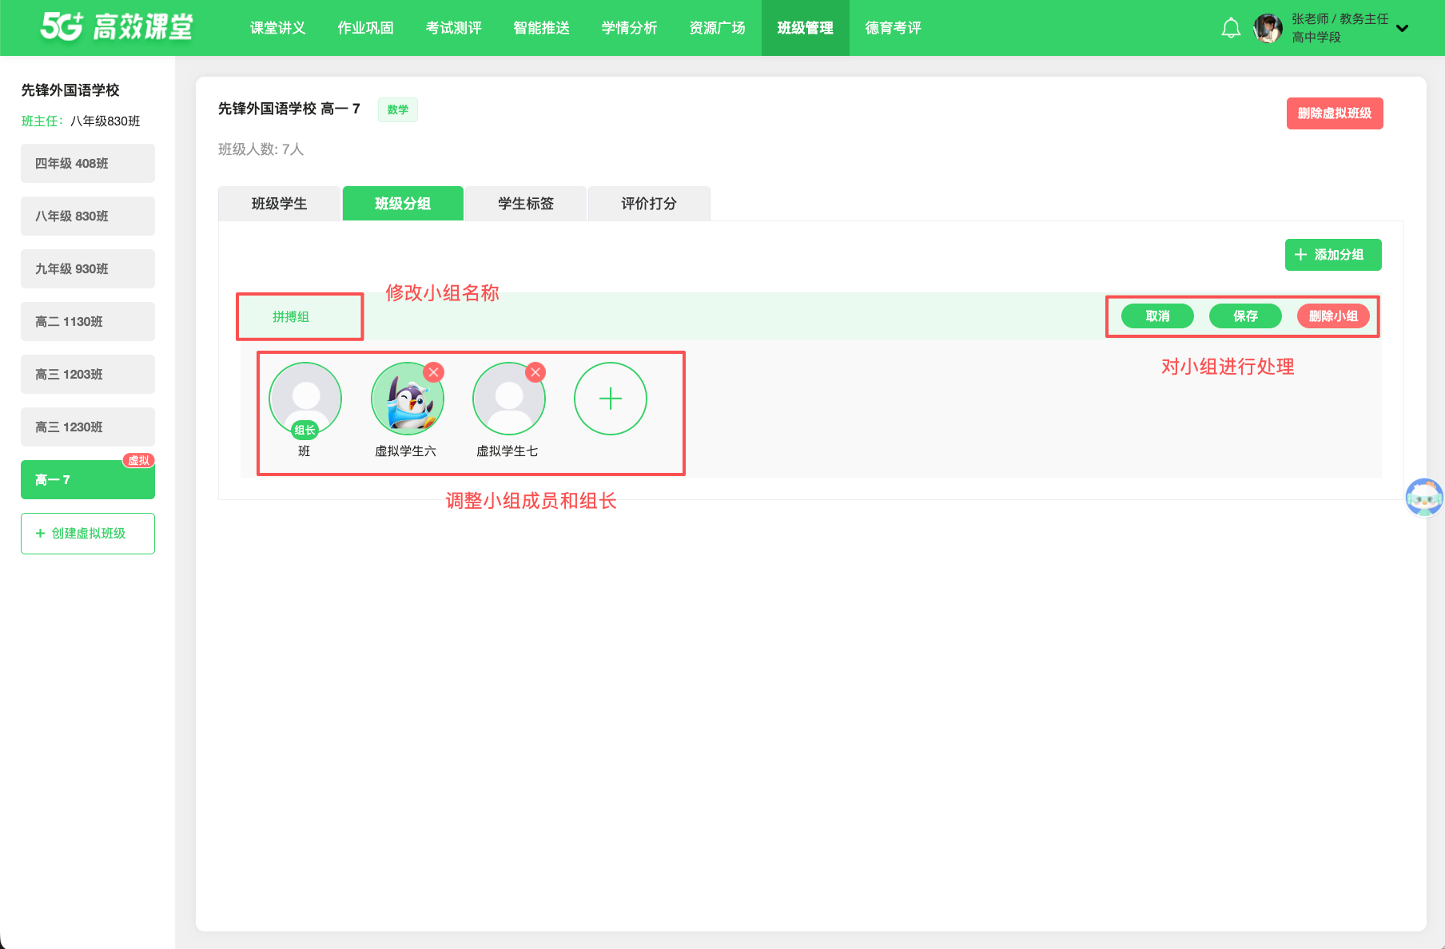This screenshot has height=949, width=1445.
Task: Click the 5G 高效课堂 logo
Action: (117, 26)
